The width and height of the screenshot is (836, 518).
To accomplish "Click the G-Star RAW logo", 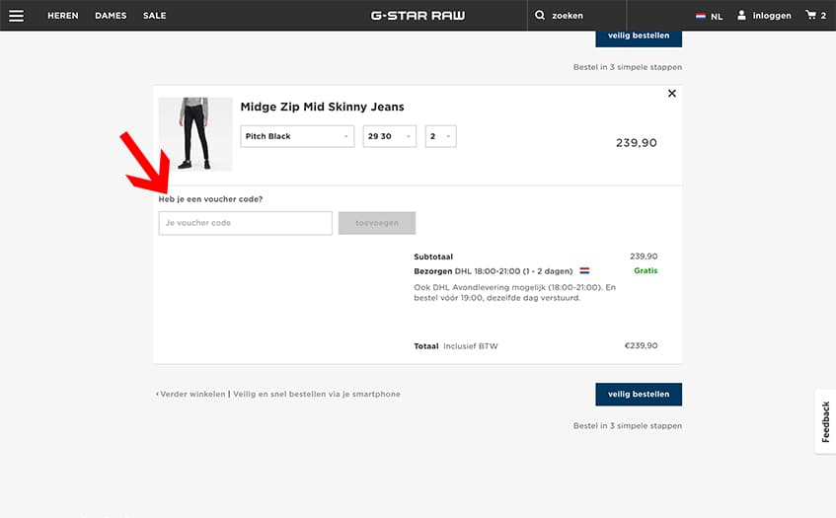I will (x=418, y=16).
